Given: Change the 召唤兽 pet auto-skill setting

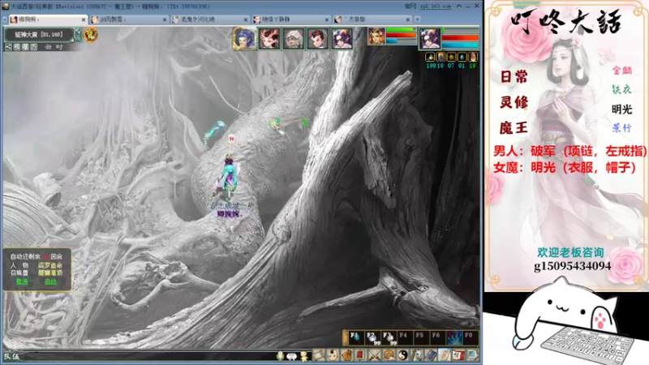Looking at the screenshot, I should tap(50, 273).
